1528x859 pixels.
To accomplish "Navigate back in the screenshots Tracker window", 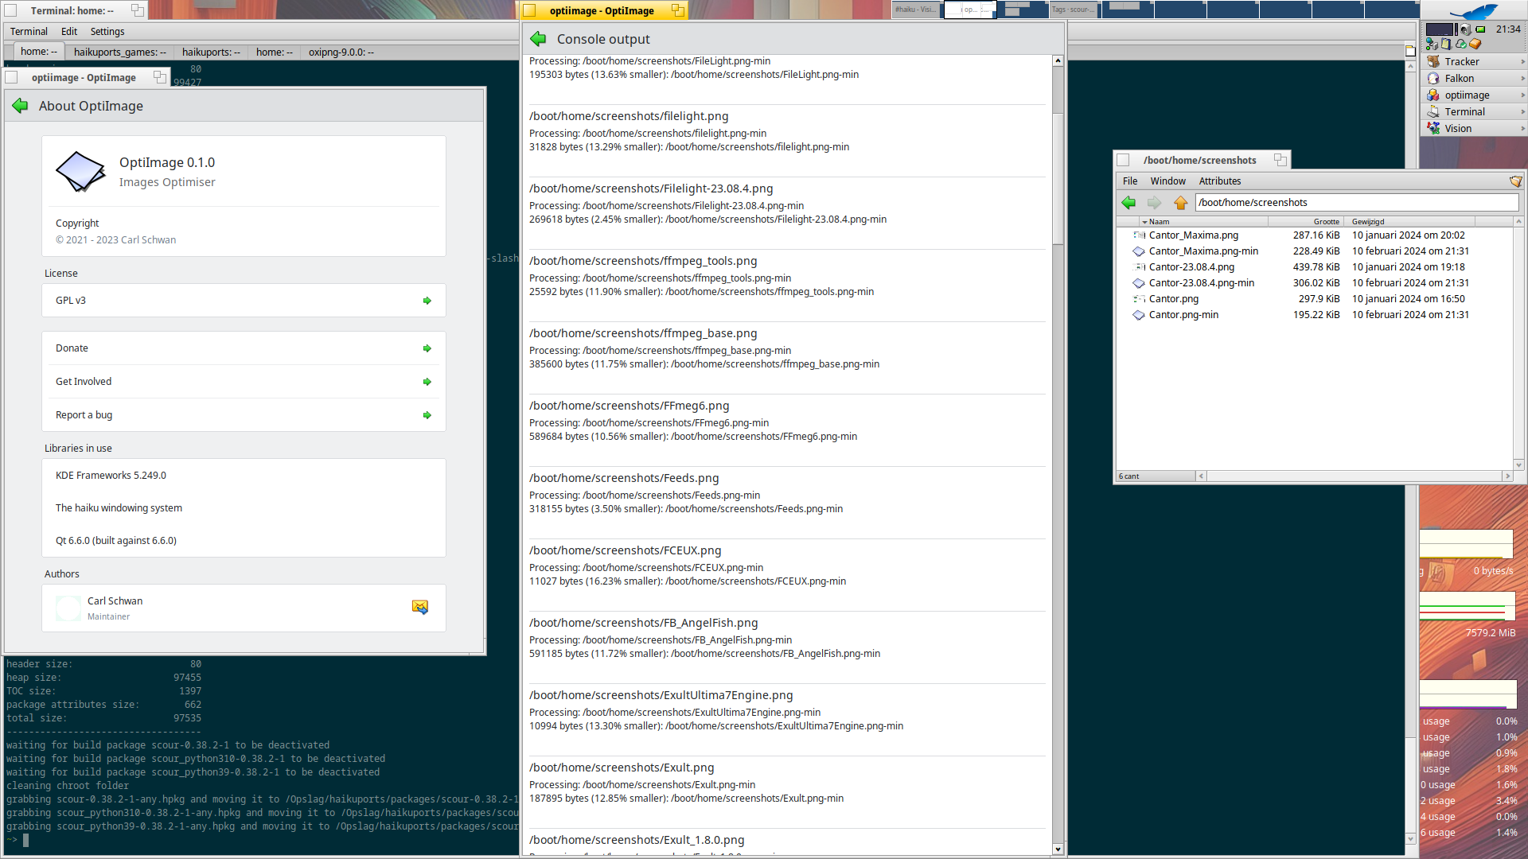I will (x=1128, y=203).
